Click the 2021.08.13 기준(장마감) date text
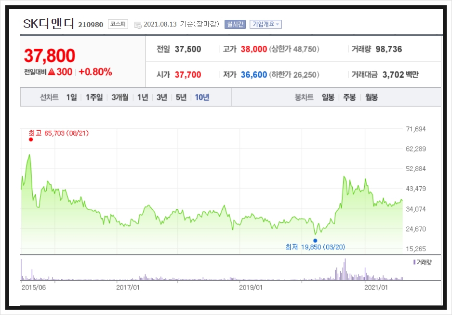 181,24
